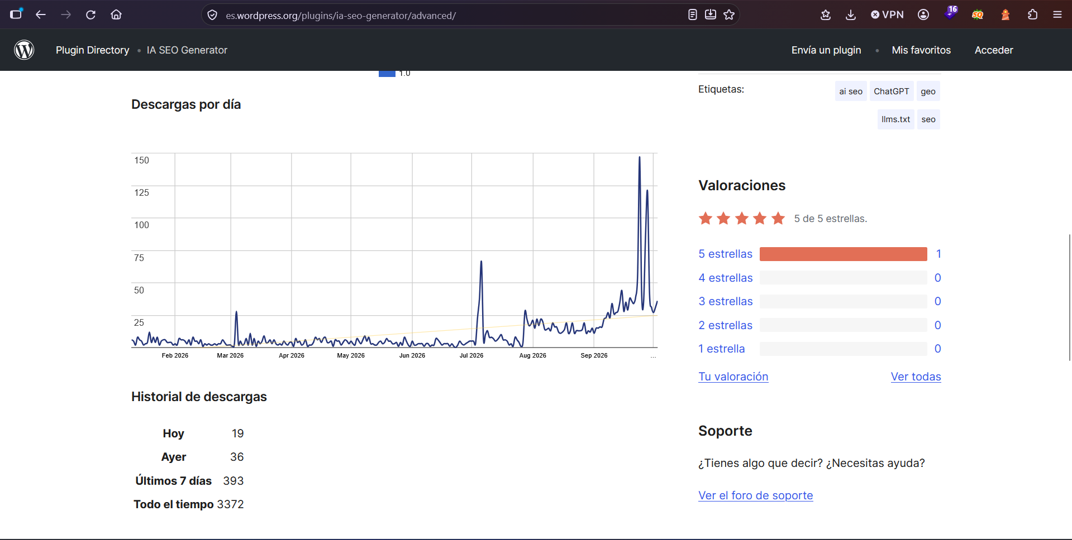Open the extensions puzzle icon

tap(1032, 15)
